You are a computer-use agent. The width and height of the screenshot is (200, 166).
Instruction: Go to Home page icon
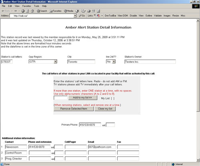click(x=32, y=11)
